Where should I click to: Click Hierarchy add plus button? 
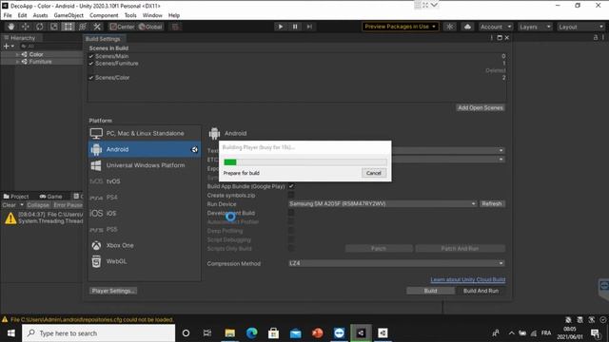pyautogui.click(x=9, y=47)
